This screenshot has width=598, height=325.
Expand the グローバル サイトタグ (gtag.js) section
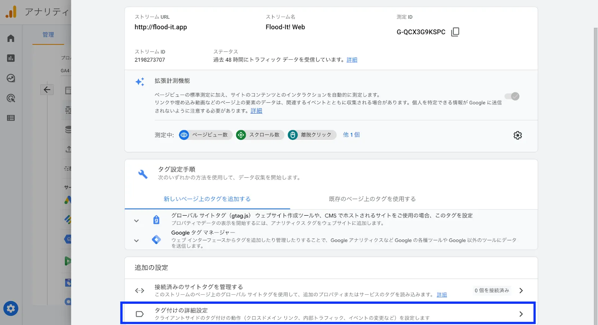click(x=136, y=221)
